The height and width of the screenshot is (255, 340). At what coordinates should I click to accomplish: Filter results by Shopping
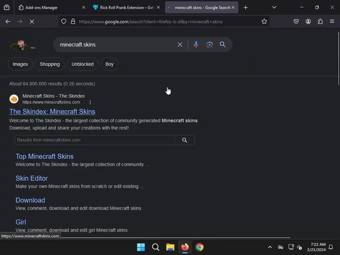pos(50,64)
